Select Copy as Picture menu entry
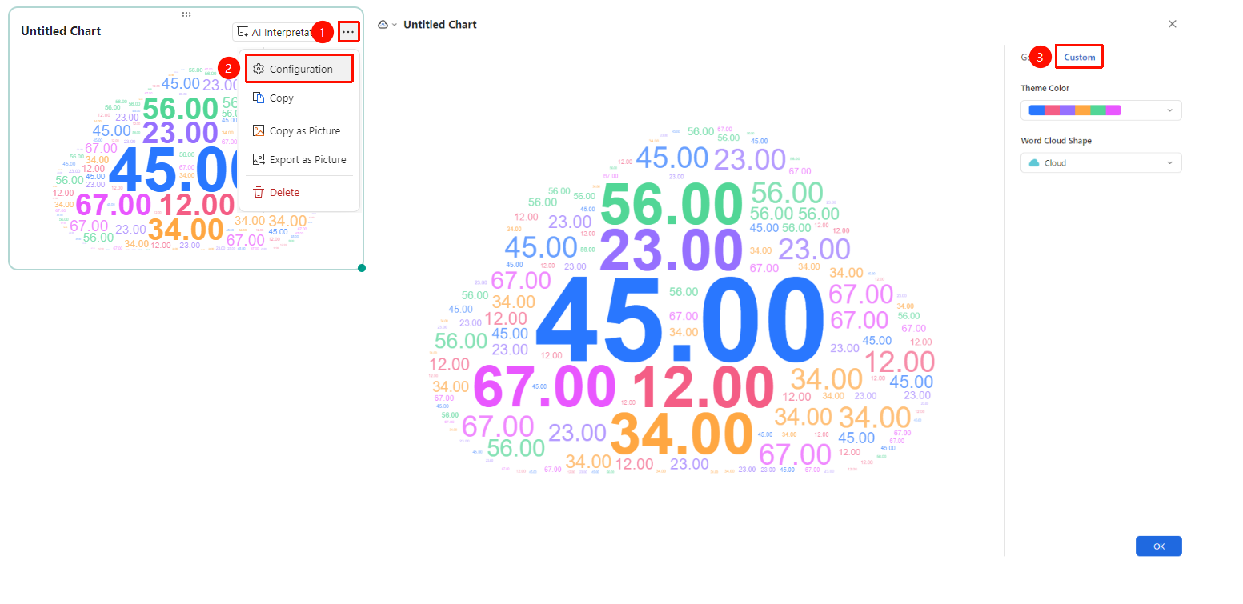The width and height of the screenshot is (1243, 604). [x=299, y=130]
